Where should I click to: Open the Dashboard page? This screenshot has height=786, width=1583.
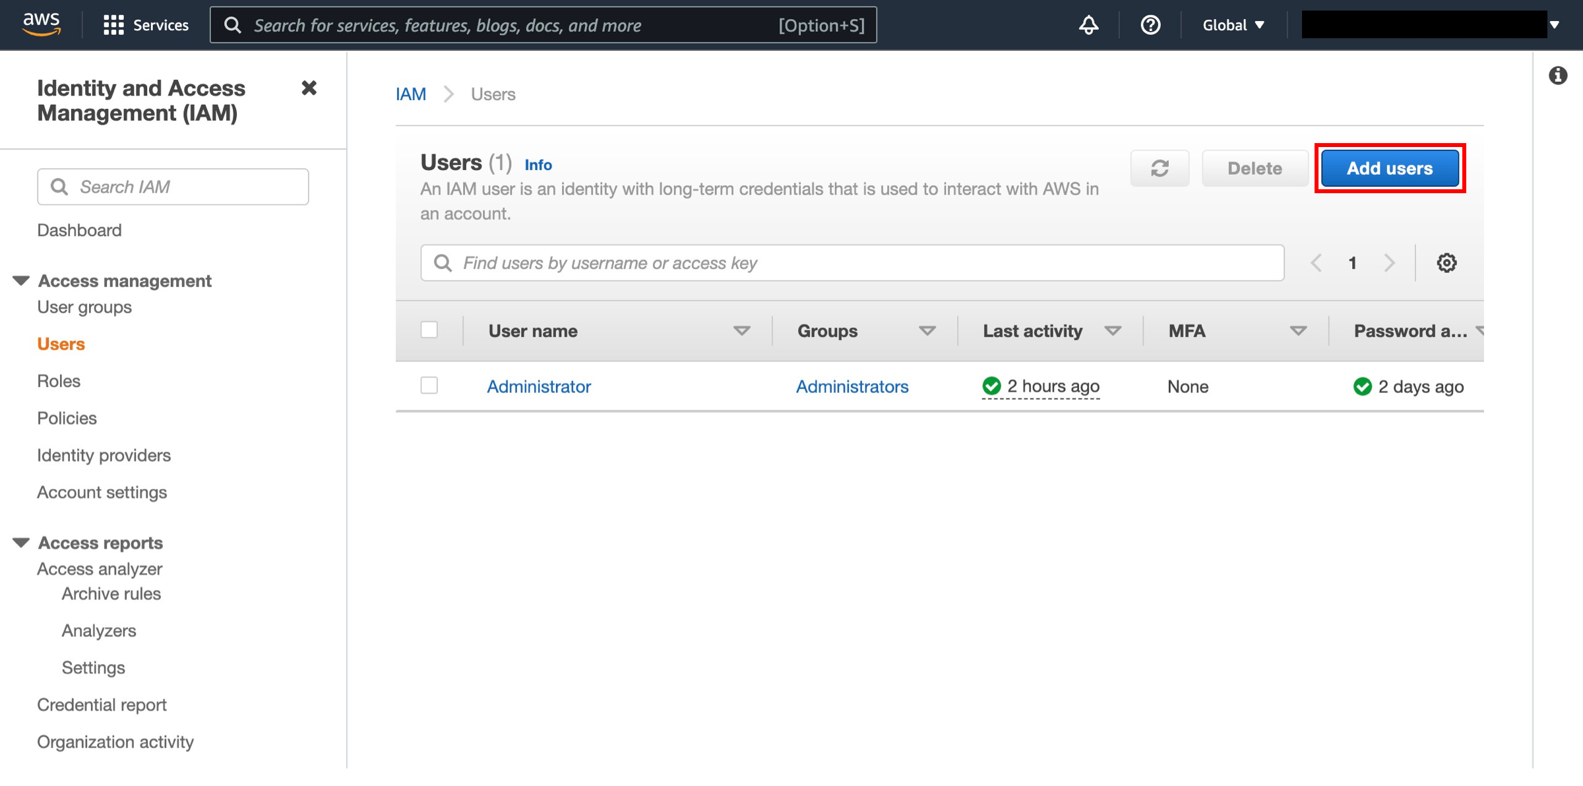click(79, 230)
